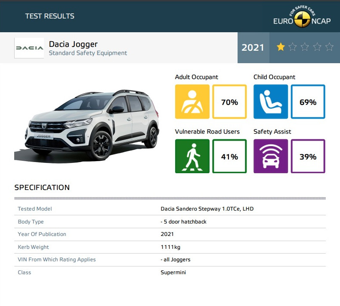The height and width of the screenshot is (306, 340).
Task: Click the 'Kerb Weight' row label
Action: [x=33, y=247]
